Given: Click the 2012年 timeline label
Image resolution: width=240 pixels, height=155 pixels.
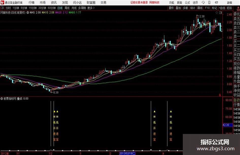Looking at the screenshot, I should click(x=5, y=153).
